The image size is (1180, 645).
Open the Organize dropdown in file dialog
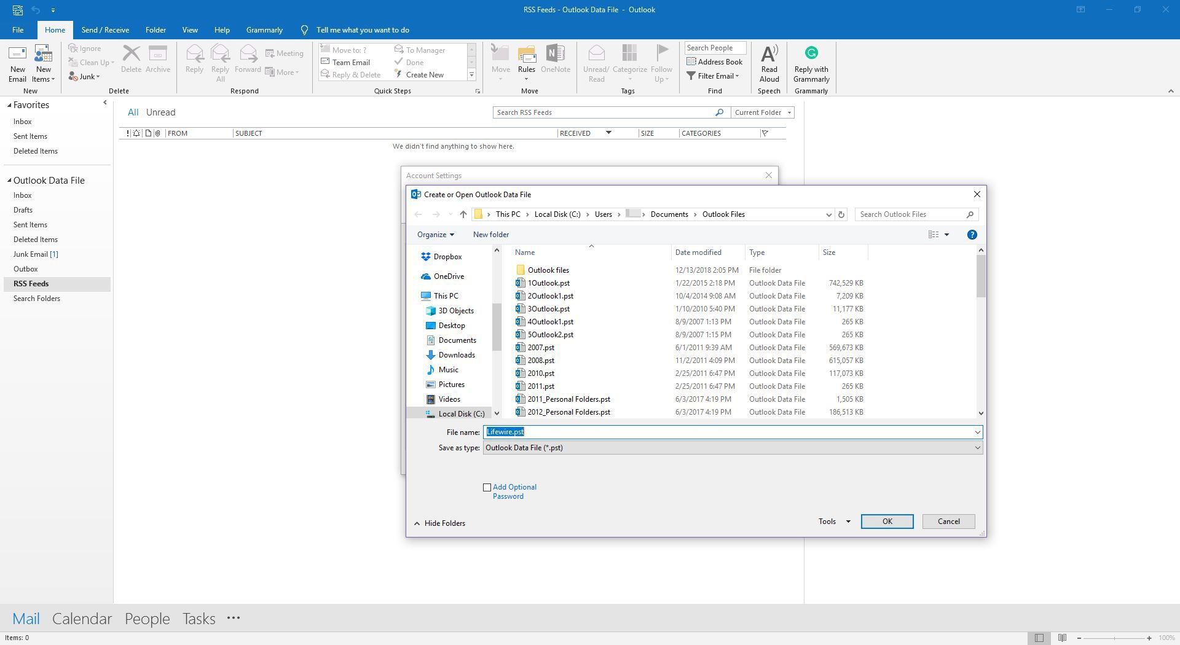435,235
